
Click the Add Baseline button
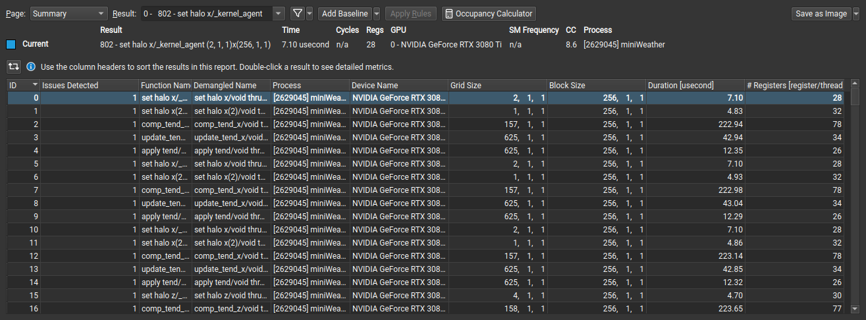point(344,13)
